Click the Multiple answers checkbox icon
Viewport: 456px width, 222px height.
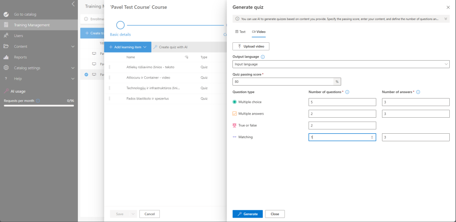pyautogui.click(x=235, y=114)
